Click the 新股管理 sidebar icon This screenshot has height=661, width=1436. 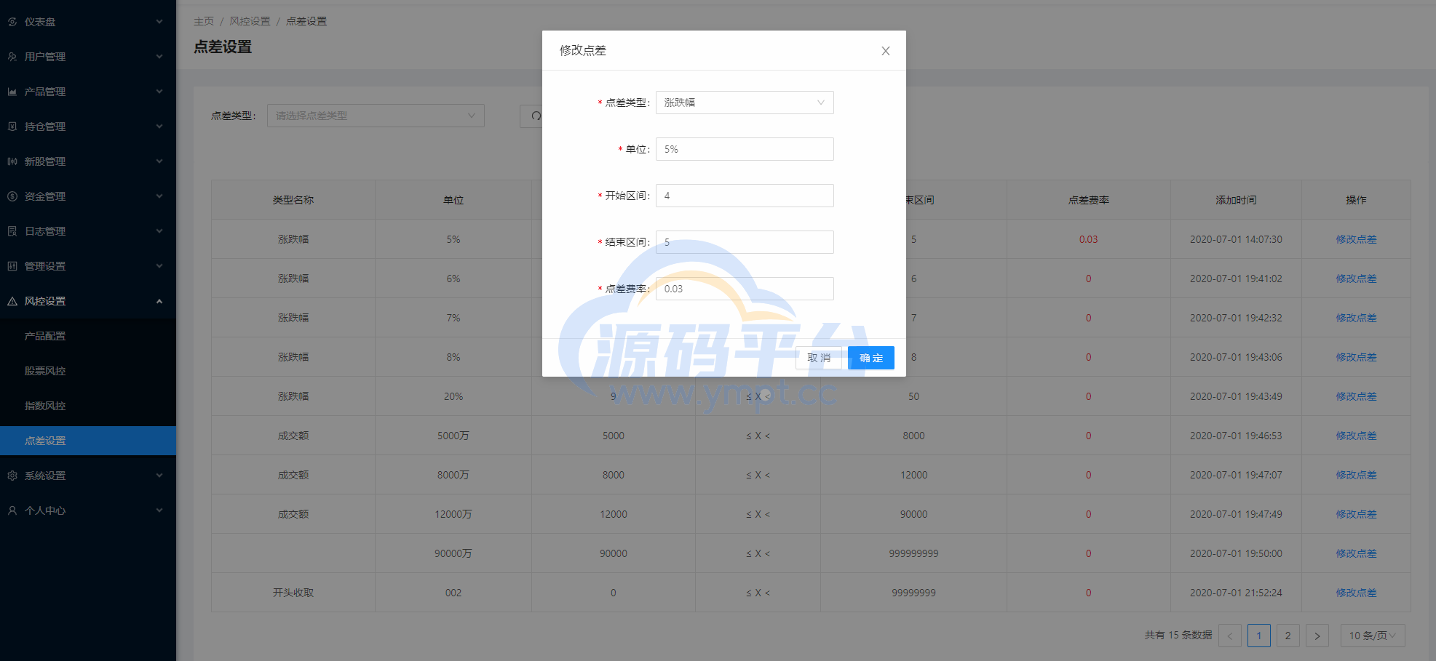coord(12,161)
